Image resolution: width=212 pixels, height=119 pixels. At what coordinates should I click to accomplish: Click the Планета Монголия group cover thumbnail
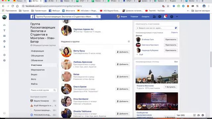click(x=157, y=74)
